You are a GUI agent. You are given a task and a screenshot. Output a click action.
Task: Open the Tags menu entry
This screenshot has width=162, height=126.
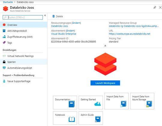point(24,43)
